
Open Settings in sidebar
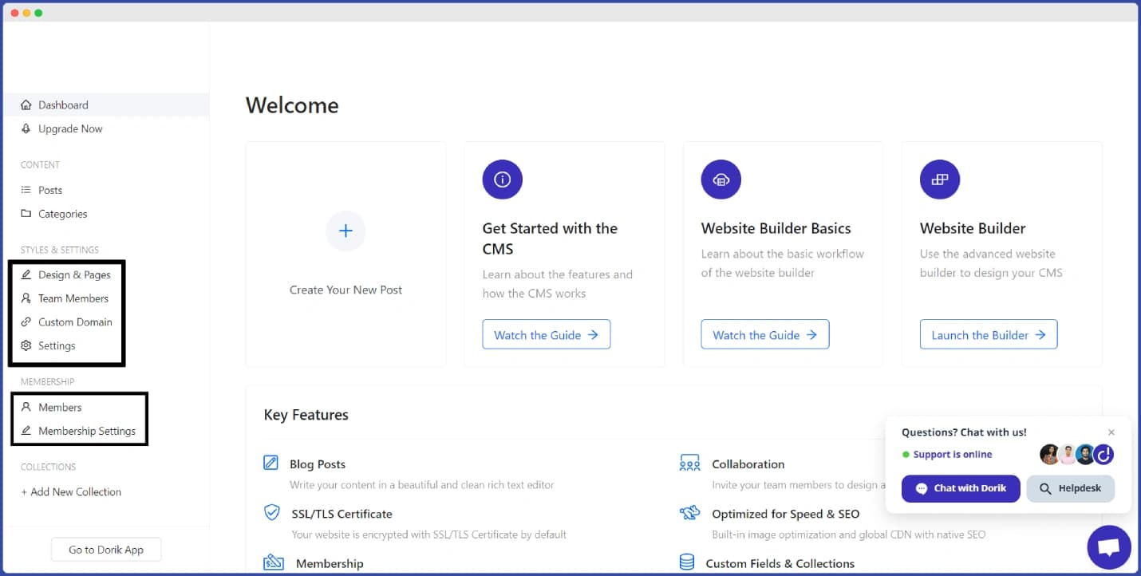tap(57, 346)
